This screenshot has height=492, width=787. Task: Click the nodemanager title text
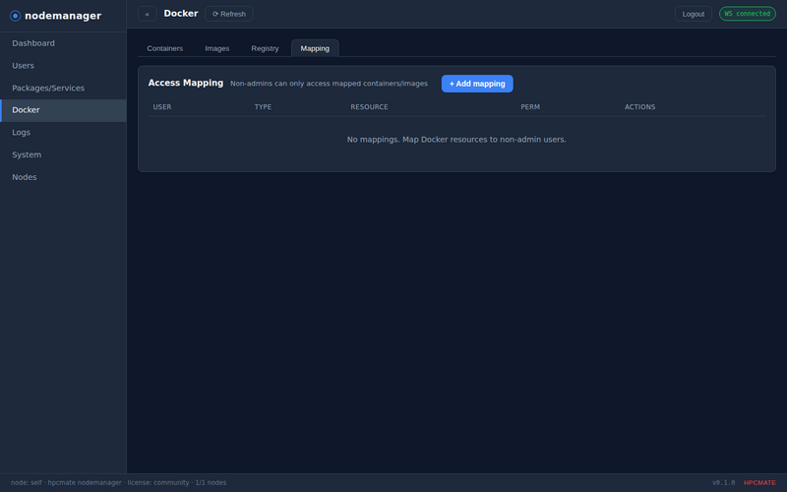pos(63,16)
